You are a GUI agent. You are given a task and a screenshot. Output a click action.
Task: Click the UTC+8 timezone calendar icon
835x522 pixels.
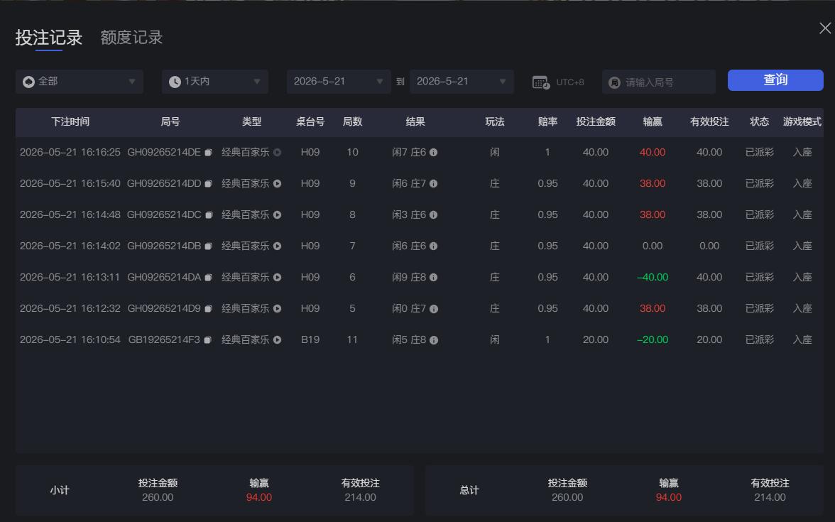click(541, 82)
